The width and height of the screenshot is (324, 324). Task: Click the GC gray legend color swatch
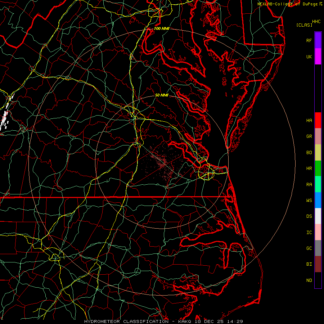tap(318, 248)
